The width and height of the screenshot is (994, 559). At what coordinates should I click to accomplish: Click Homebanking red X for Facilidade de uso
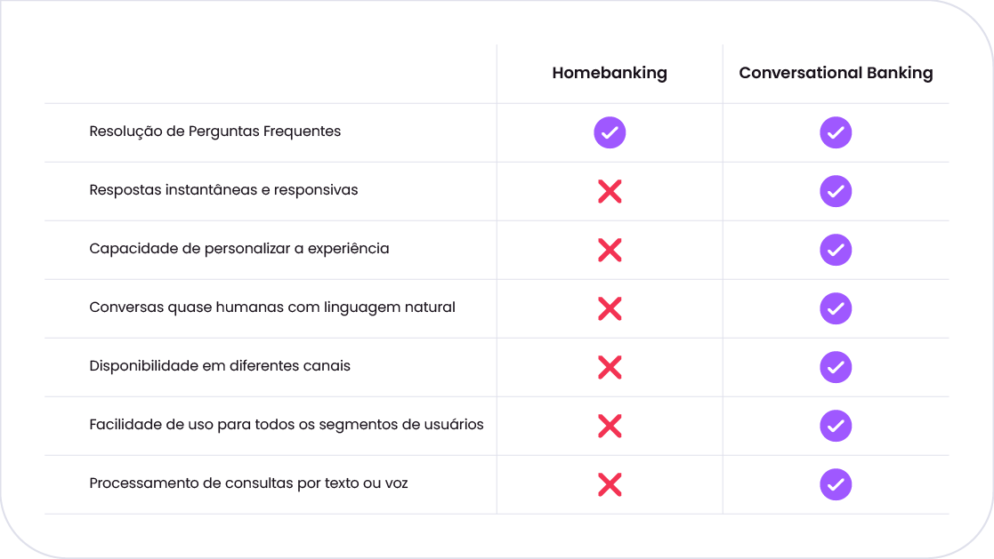tap(610, 426)
